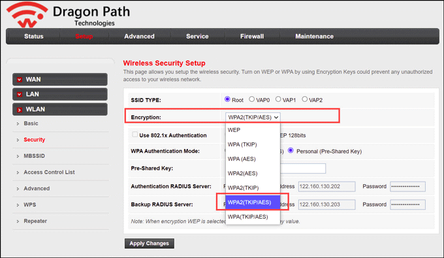444x258 pixels.
Task: Choose WPA(TKIP/AES) from the encryption list
Action: (253, 217)
